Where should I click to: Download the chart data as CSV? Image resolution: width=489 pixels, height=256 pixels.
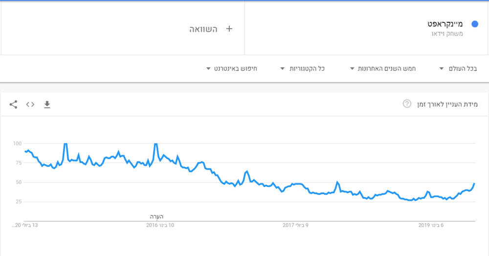pyautogui.click(x=47, y=104)
